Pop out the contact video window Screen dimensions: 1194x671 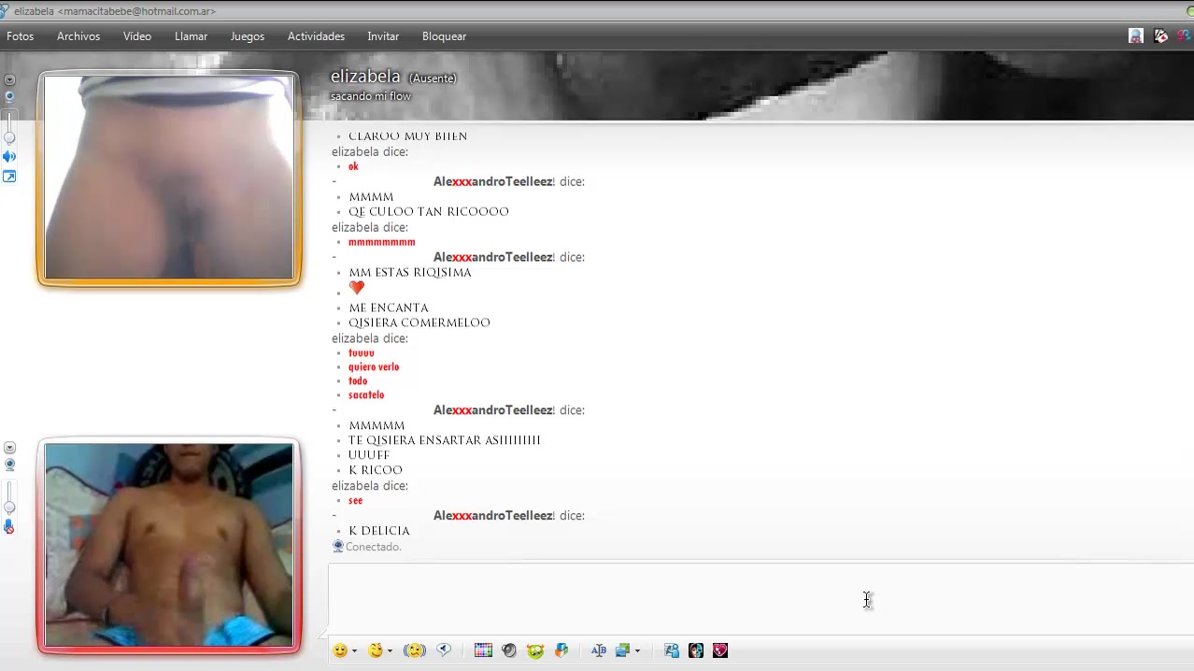point(9,177)
